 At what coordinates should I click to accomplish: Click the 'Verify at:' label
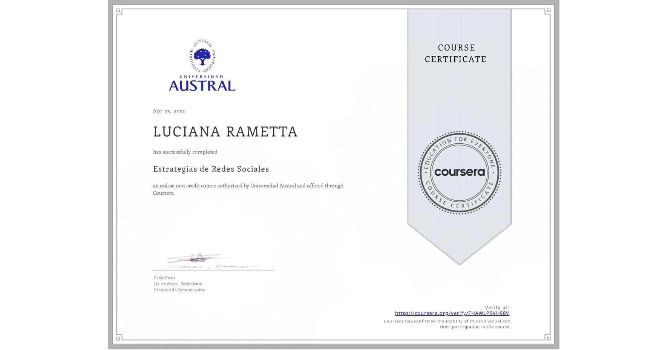[x=497, y=308]
